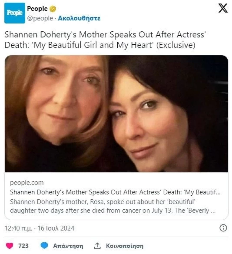Reply using the Απάντηση label
Viewport: 232px width, 254px height.
(68, 246)
